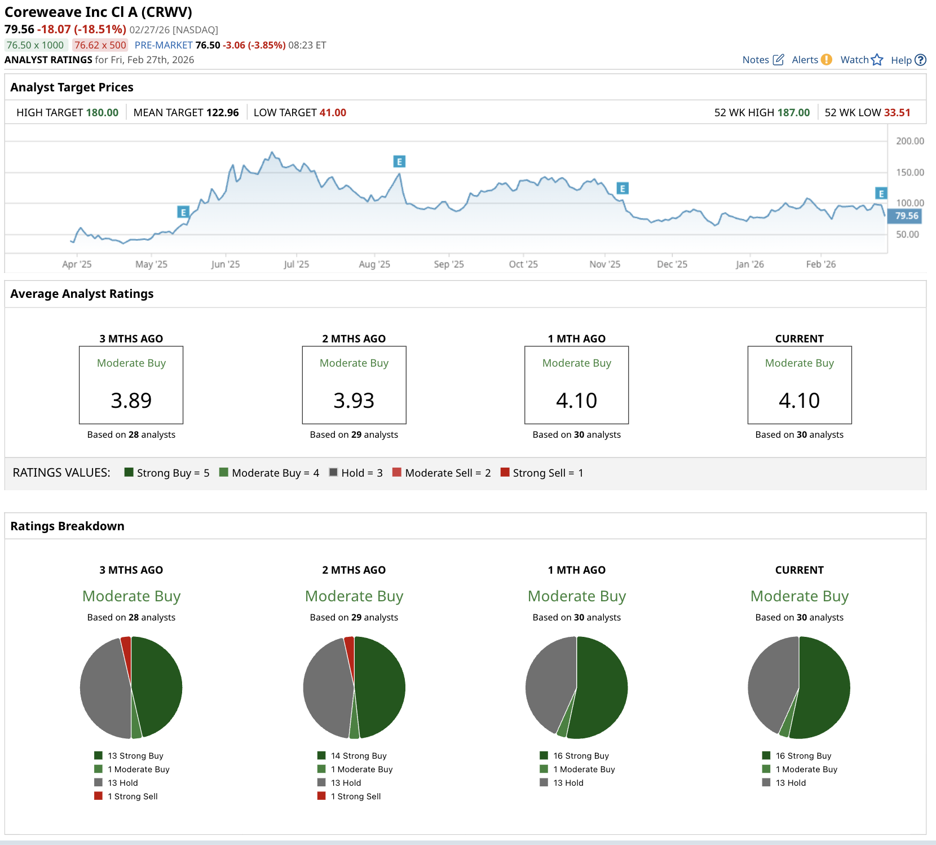Screen dimensions: 936x845
Task: Click the Notes link
Action: [x=756, y=60]
